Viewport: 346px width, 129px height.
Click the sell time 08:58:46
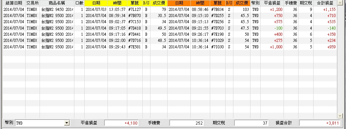200,10
